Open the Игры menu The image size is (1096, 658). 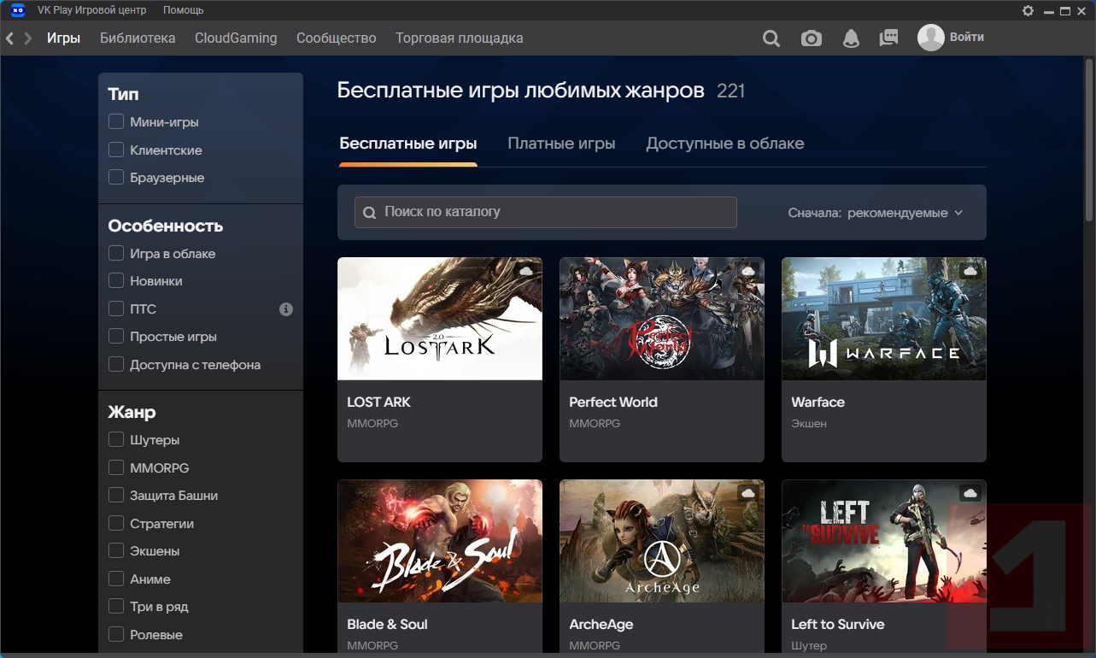(x=64, y=38)
